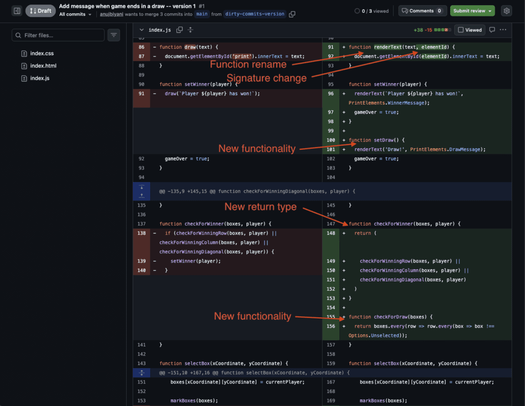Open the Comments panel button

pyautogui.click(x=421, y=11)
